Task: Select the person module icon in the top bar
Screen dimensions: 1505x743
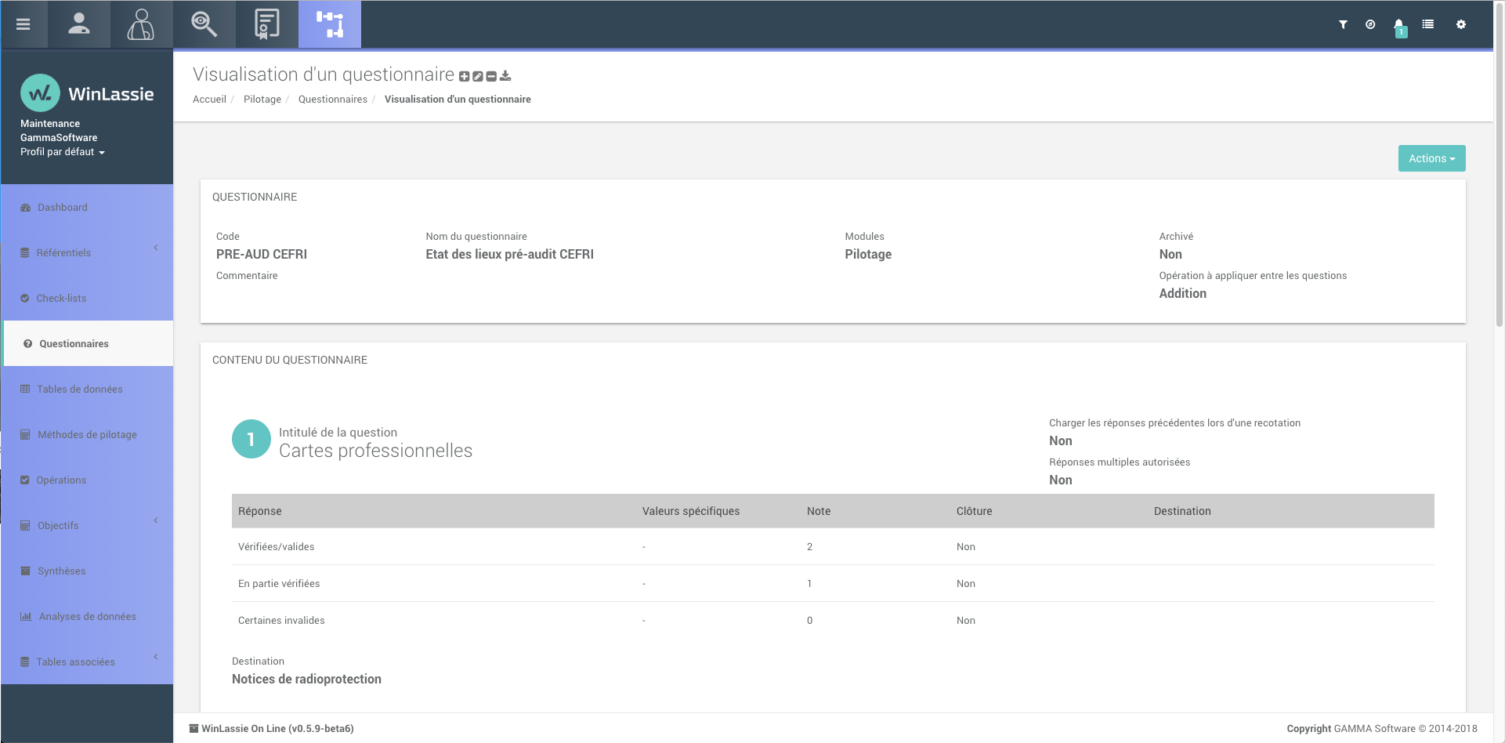Action: click(x=79, y=24)
